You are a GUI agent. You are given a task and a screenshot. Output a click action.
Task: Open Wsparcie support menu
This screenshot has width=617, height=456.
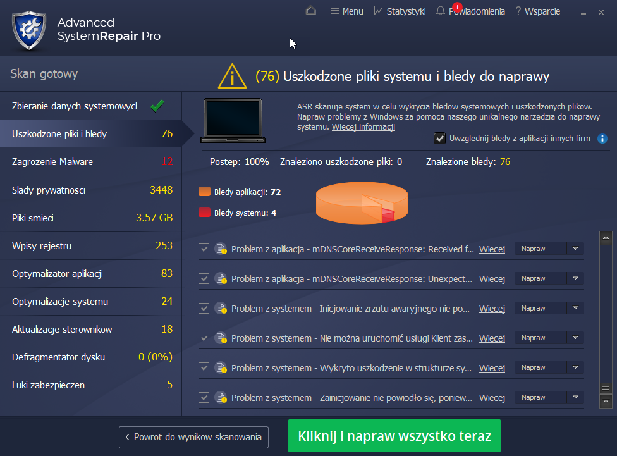(538, 11)
